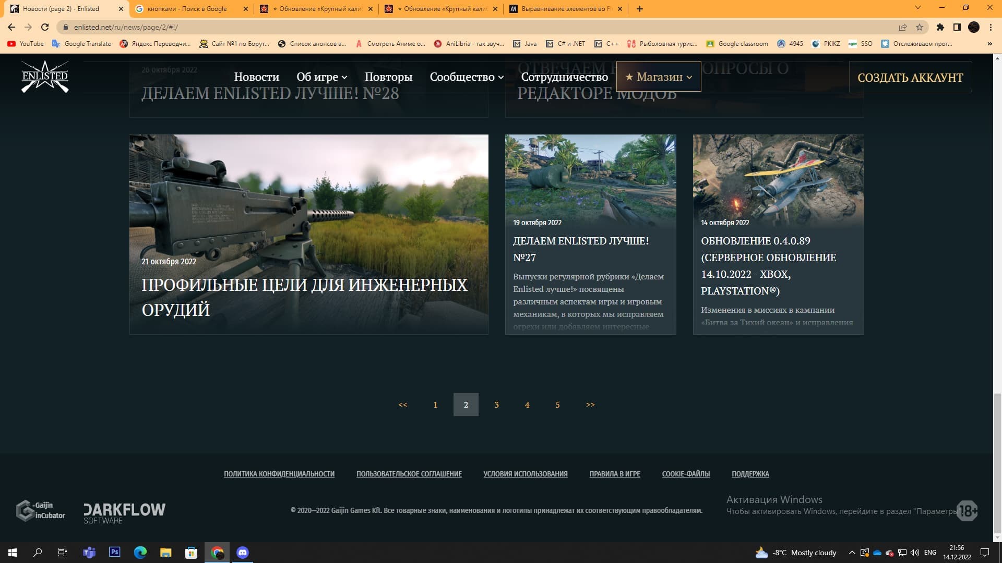The height and width of the screenshot is (563, 1002).
Task: Open ДЕЛАЕМ ENLISTED ЛУЧШЕ! №27 article
Action: pyautogui.click(x=591, y=234)
